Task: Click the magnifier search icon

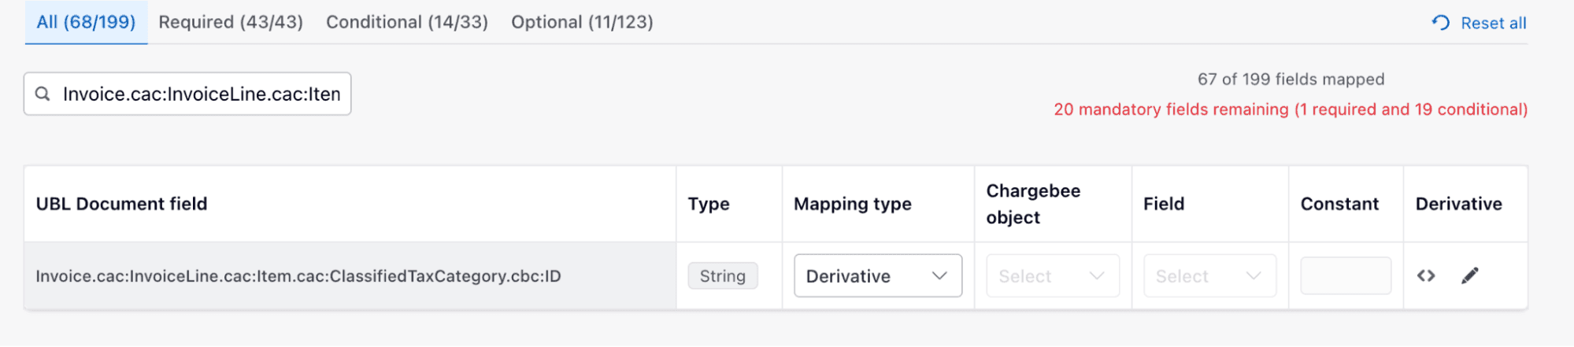Action: click(x=43, y=94)
